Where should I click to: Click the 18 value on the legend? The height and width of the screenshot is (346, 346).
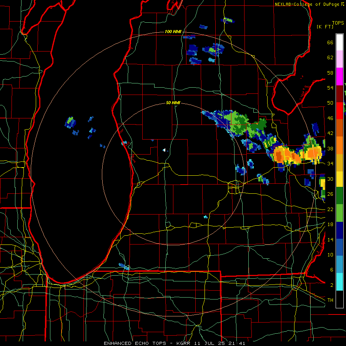[330, 225]
